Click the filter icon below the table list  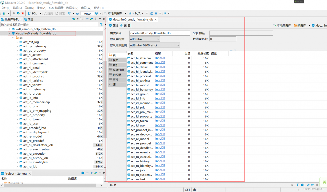click(x=298, y=185)
